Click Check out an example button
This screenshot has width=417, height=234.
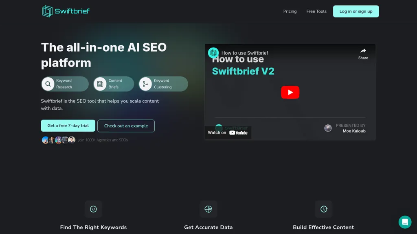click(x=126, y=126)
